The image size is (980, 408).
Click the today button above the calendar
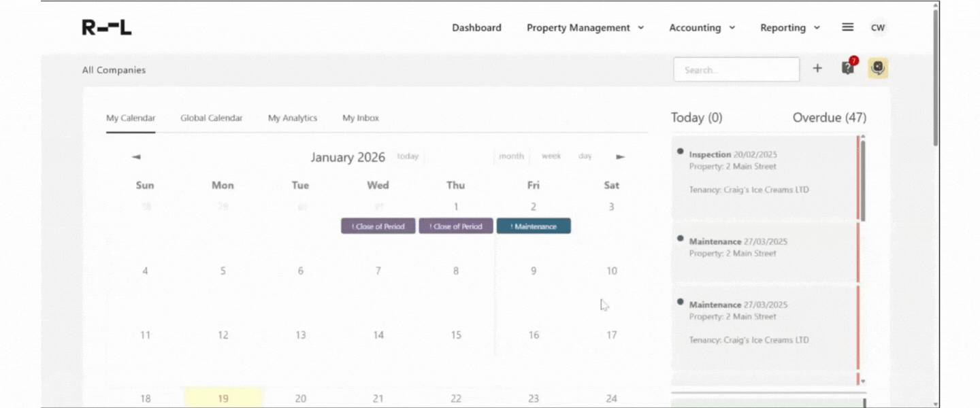(x=408, y=156)
